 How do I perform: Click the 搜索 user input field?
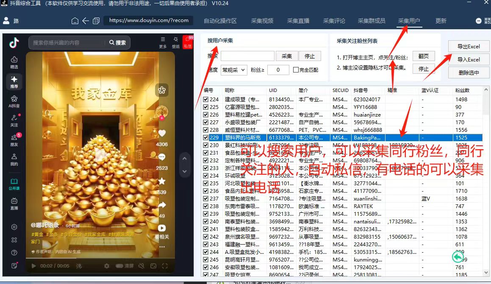pyautogui.click(x=247, y=56)
